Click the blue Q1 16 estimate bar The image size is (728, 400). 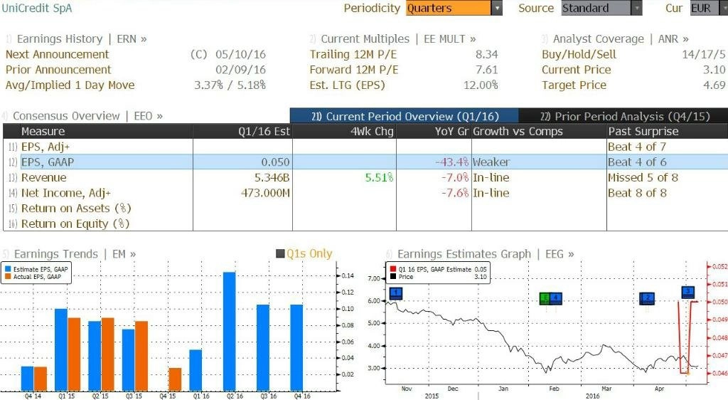(196, 370)
